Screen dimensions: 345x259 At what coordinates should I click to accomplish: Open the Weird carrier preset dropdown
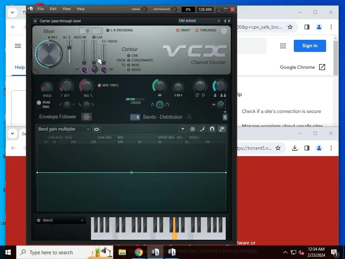tap(60, 220)
